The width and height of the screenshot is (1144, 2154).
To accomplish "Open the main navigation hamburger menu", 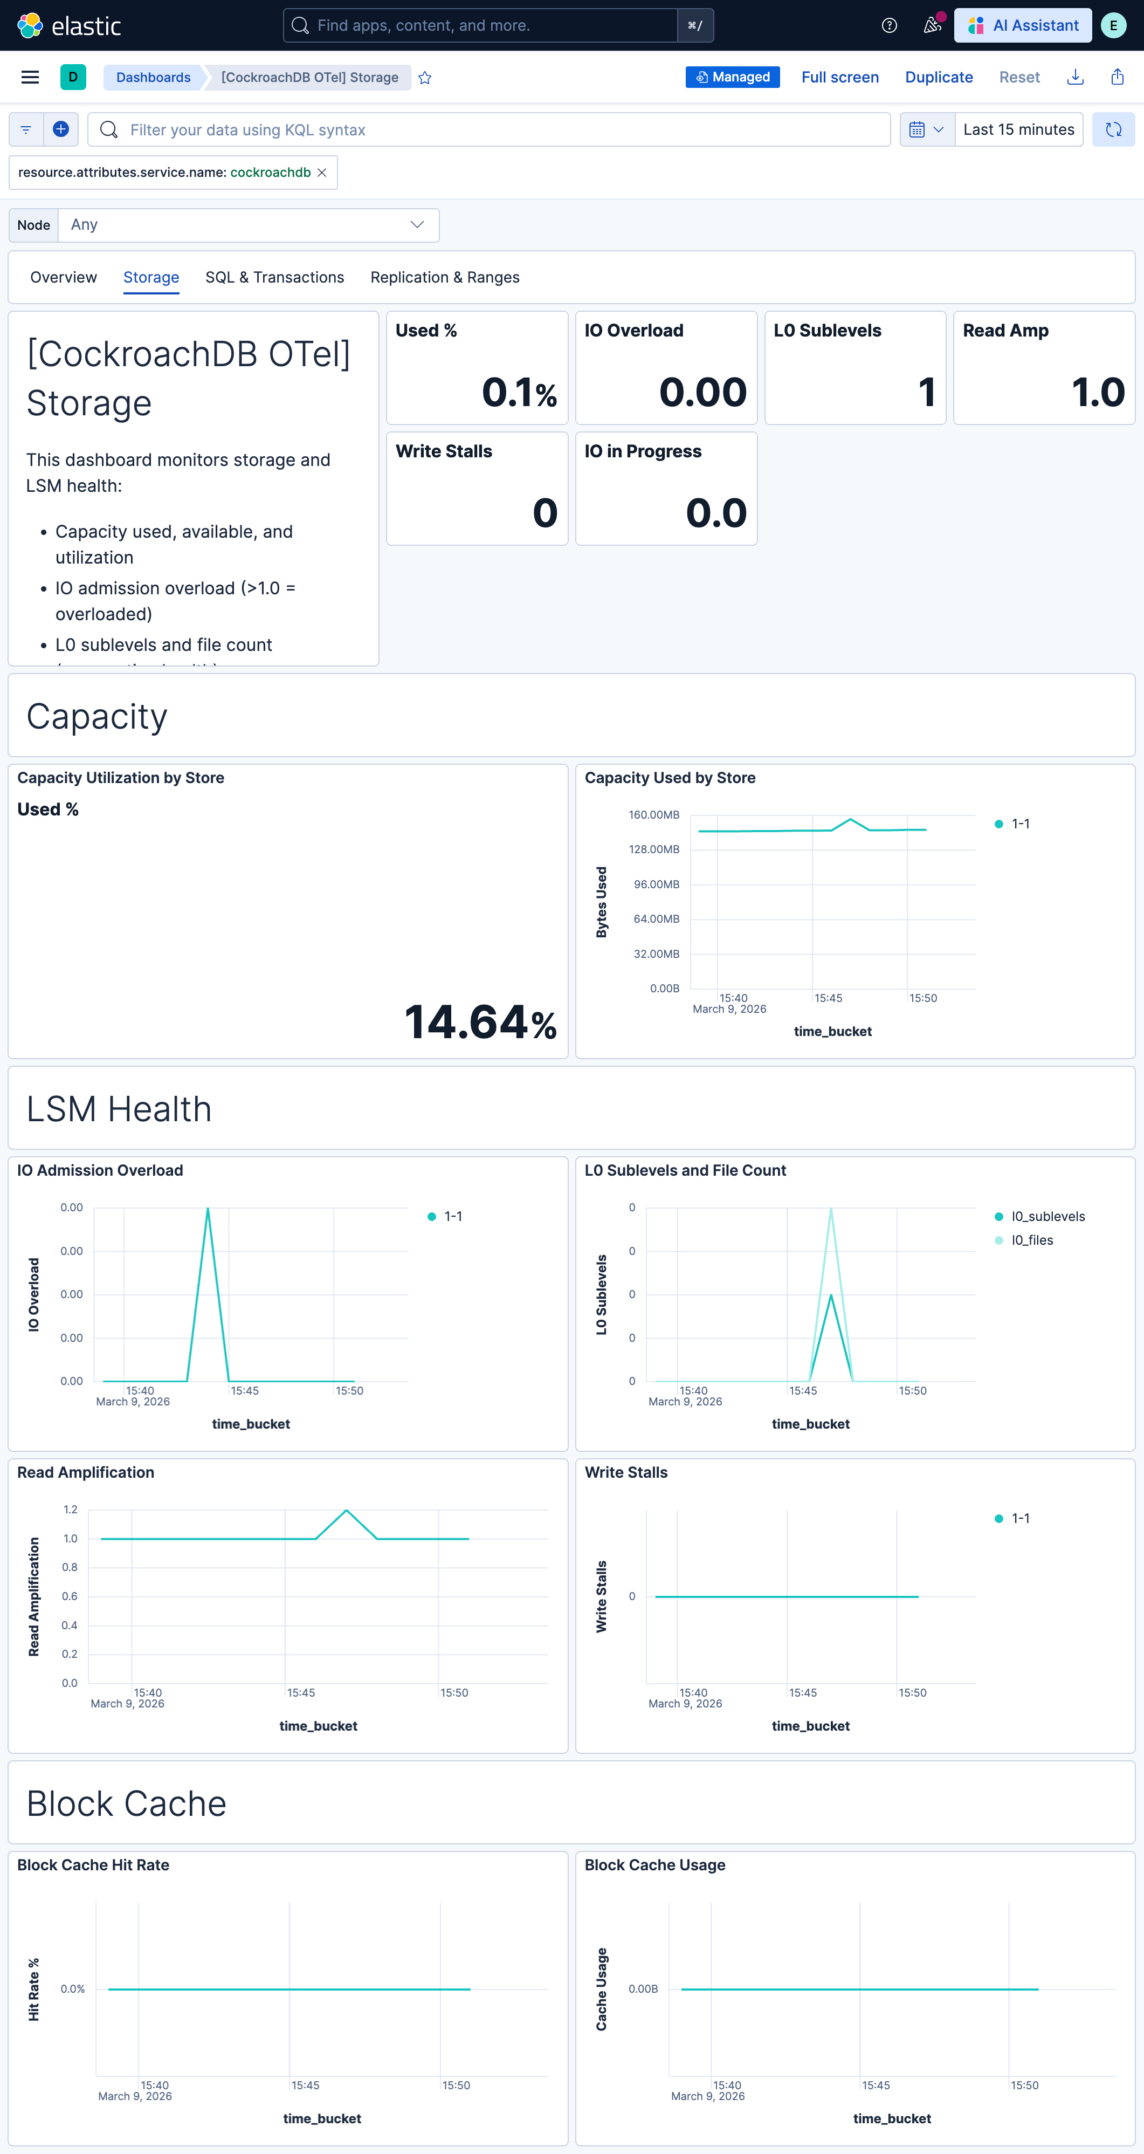I will pyautogui.click(x=30, y=77).
